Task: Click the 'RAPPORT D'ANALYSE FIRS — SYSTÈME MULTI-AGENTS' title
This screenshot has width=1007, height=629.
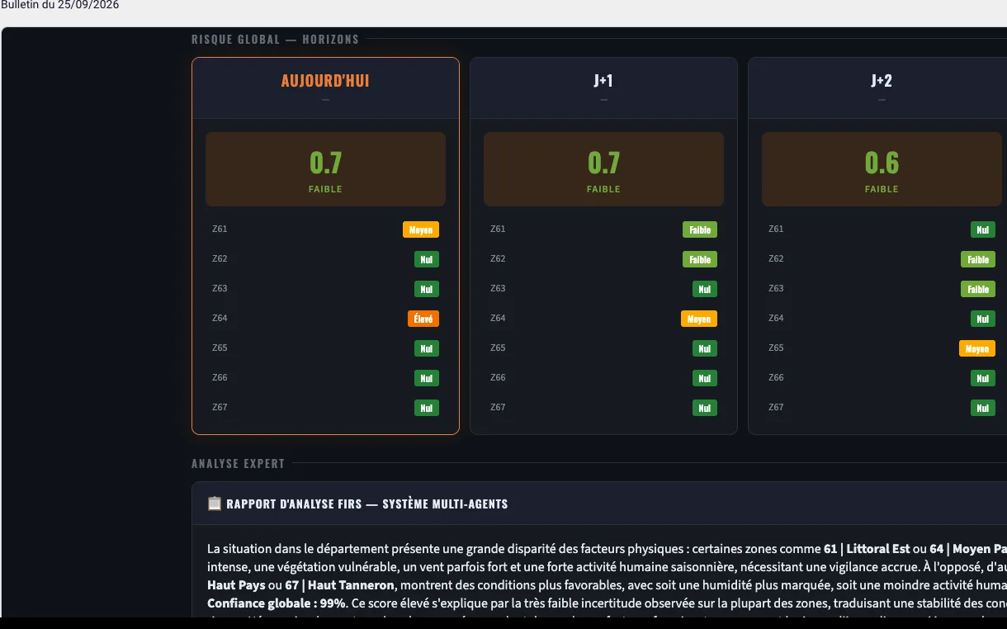Action: click(x=366, y=504)
